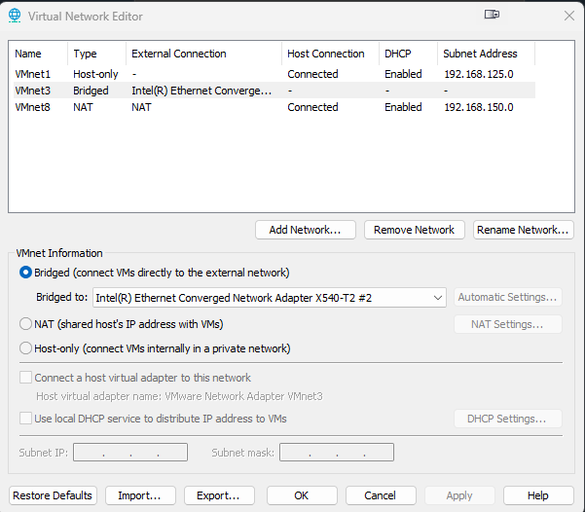The height and width of the screenshot is (512, 585).
Task: Click Enabled DHCP cell in VMnet1 row
Action: 403,74
